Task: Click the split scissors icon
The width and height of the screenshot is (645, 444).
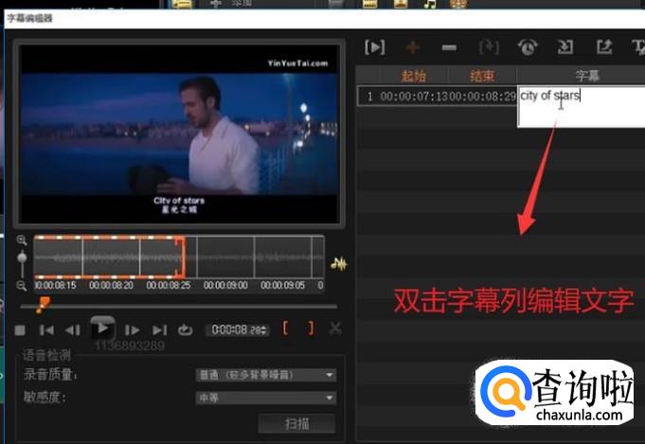Action: click(x=335, y=329)
